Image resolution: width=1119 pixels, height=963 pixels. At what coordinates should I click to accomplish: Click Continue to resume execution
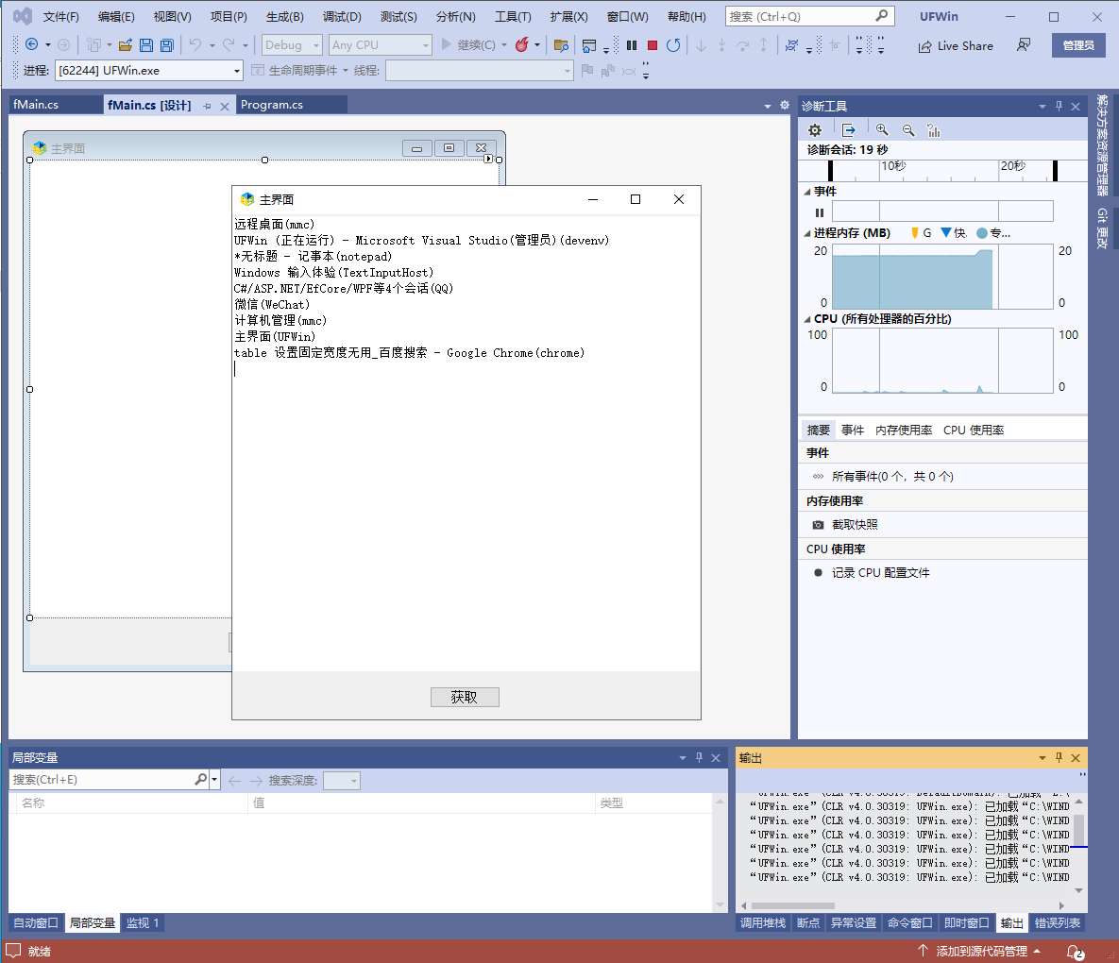click(469, 45)
